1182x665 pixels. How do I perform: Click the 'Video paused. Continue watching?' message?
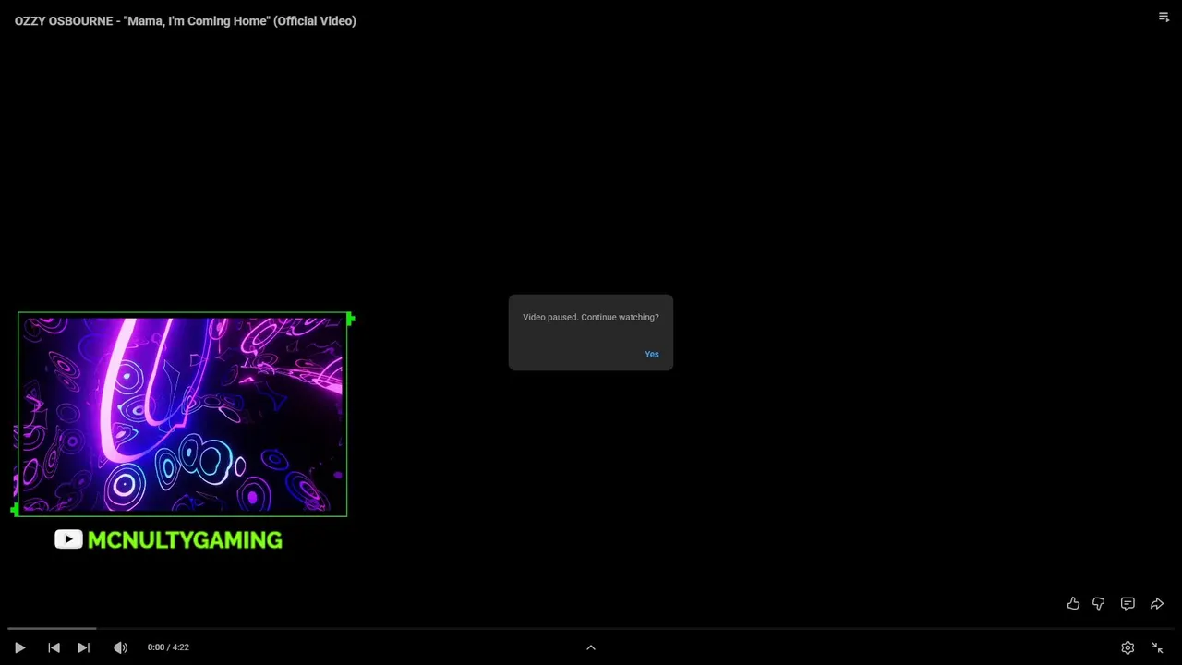[591, 317]
